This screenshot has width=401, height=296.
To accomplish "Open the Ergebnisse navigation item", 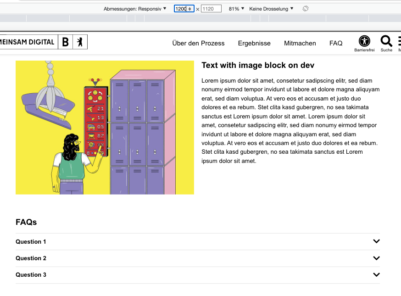I will pos(254,43).
